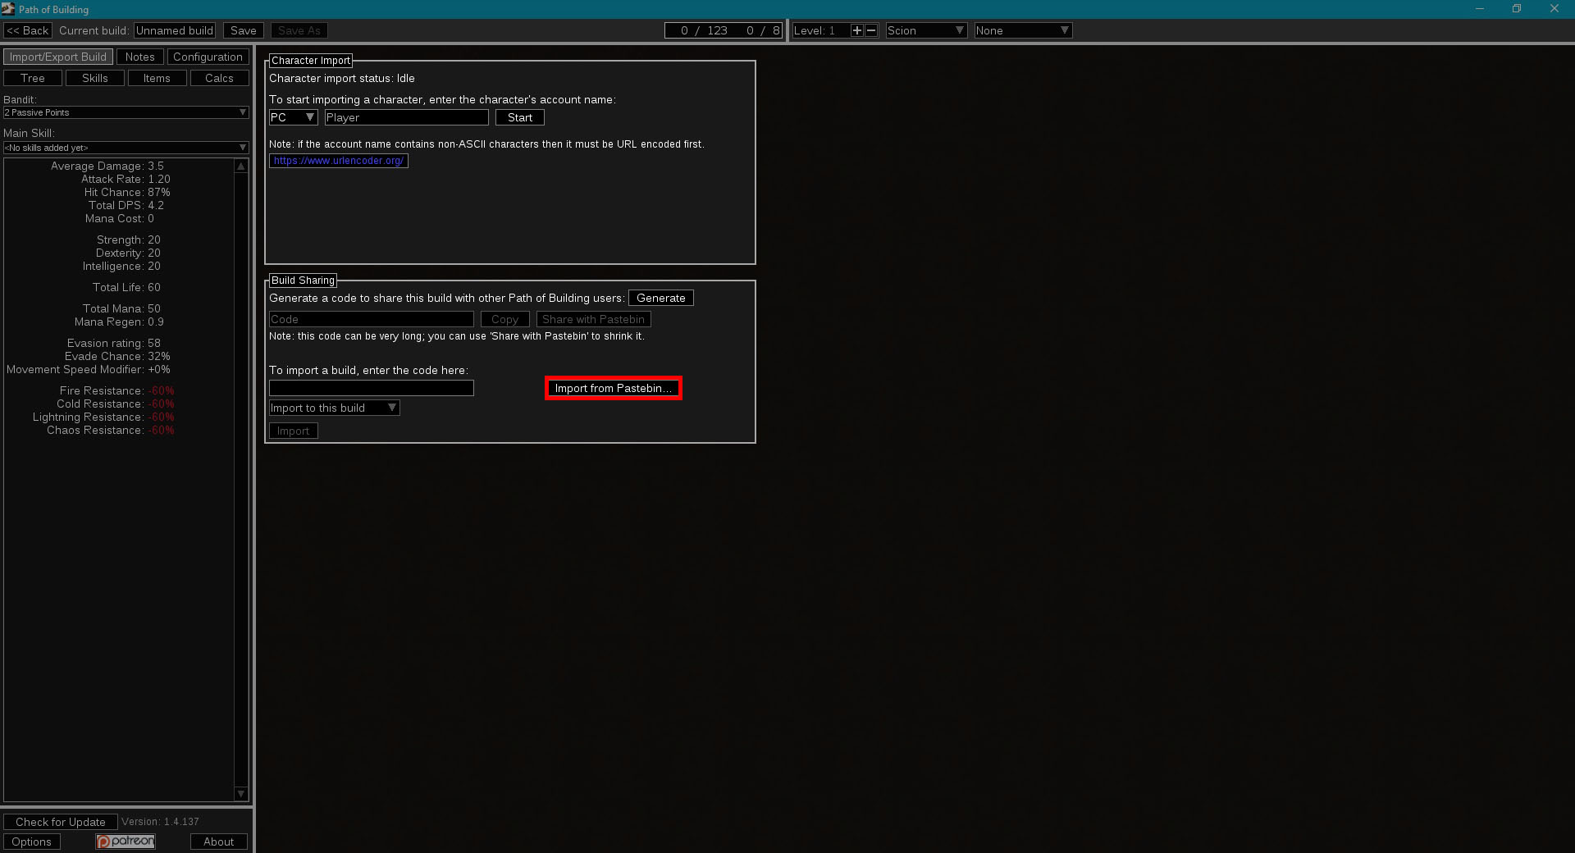Viewport: 1575px width, 853px height.
Task: Decrease character level with minus button
Action: pos(872,30)
